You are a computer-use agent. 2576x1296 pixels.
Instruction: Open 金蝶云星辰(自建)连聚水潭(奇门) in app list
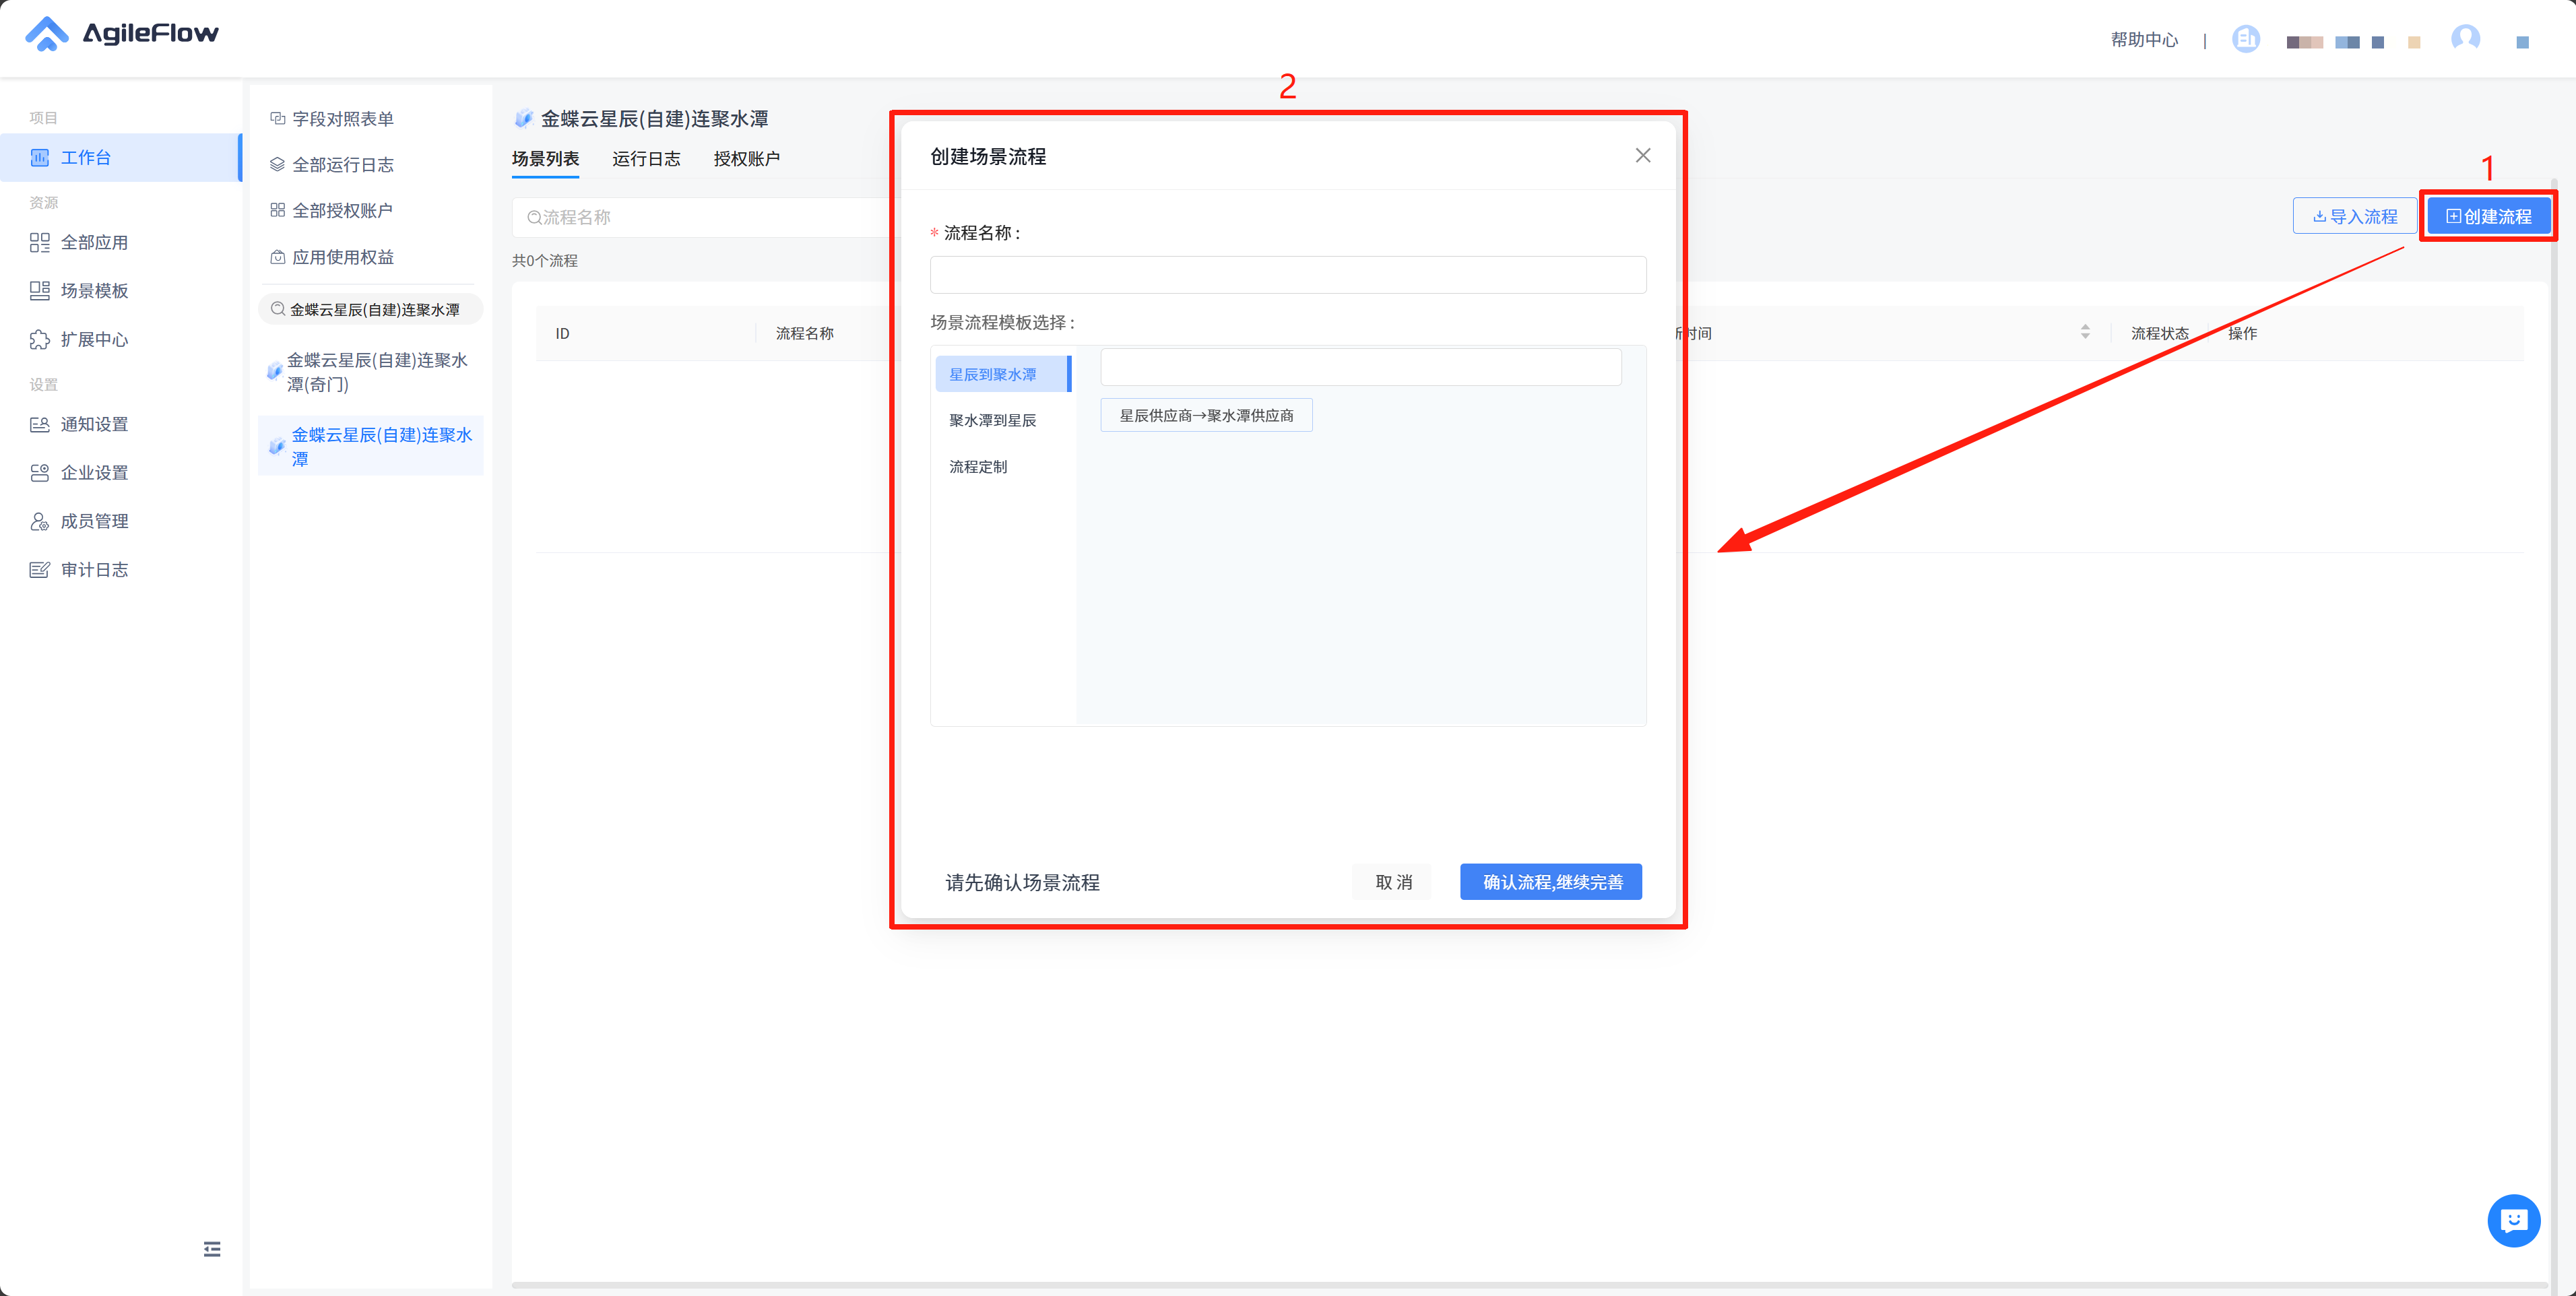click(x=370, y=372)
